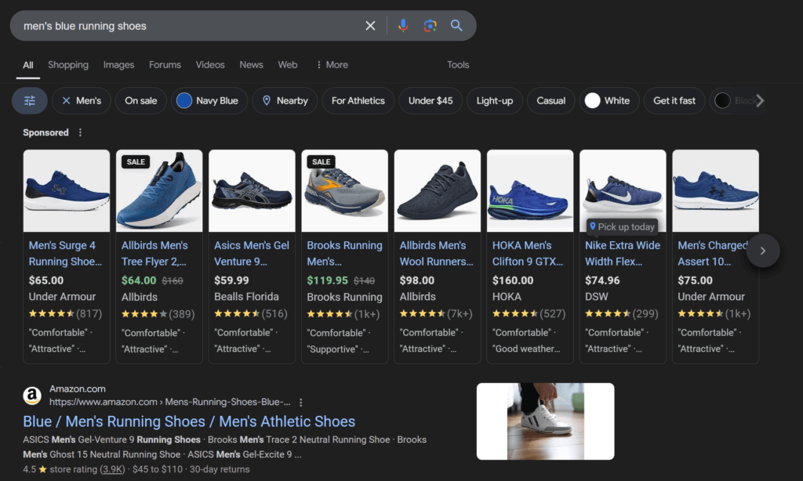Expand hidden filter chips with the right chevron
Viewport: 803px width, 481px height.
(x=758, y=100)
